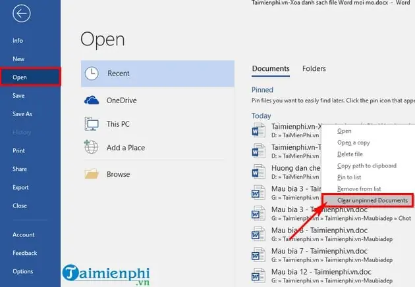
Task: Open the OneDrive cloud icon
Action: click(x=92, y=100)
